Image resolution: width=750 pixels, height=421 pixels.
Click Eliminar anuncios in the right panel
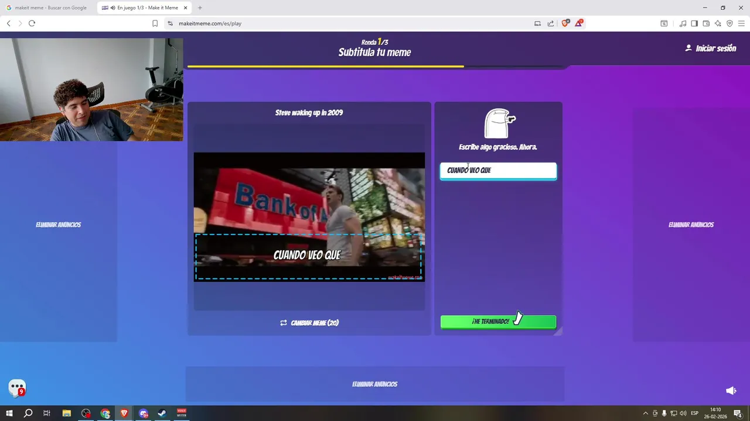(x=691, y=225)
